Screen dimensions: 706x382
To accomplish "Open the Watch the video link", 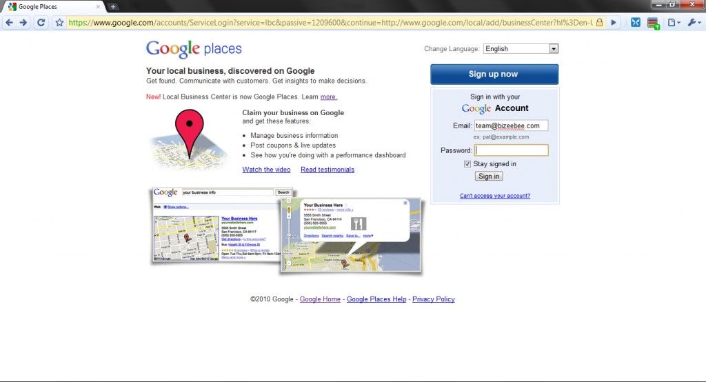I will (x=266, y=170).
